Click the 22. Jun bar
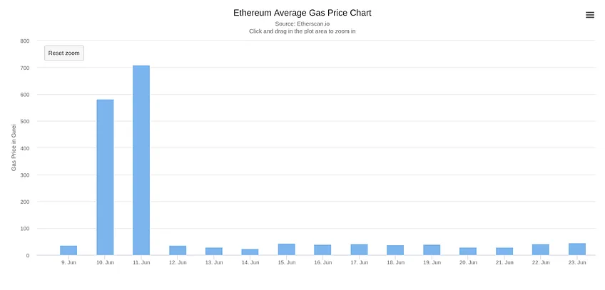The height and width of the screenshot is (290, 605). pos(541,249)
